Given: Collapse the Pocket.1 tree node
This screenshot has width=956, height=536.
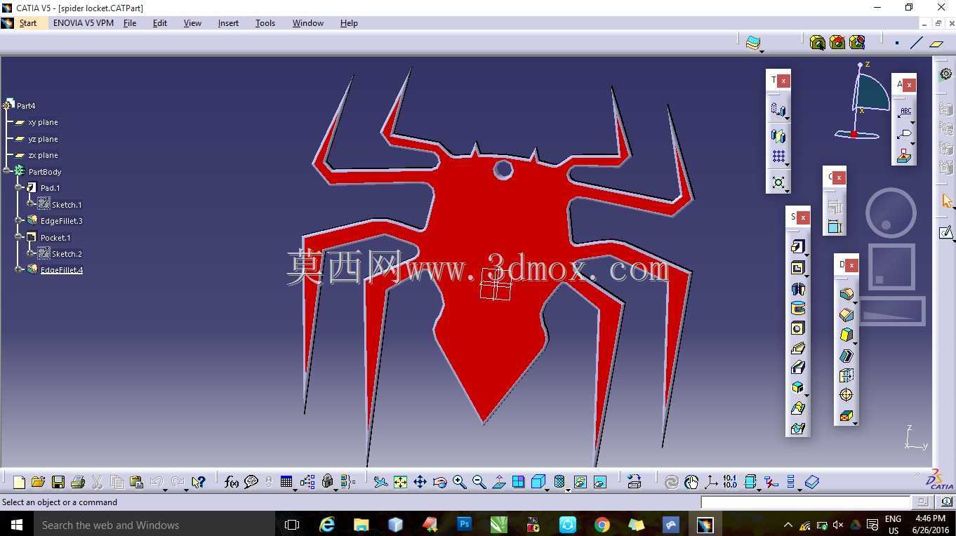Looking at the screenshot, I should (19, 237).
